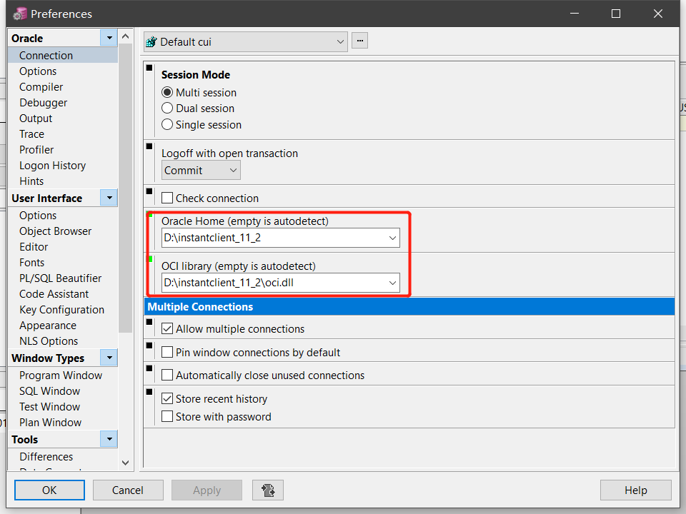Image resolution: width=686 pixels, height=514 pixels.
Task: Click the square marker beside Check connection
Action: click(x=149, y=192)
